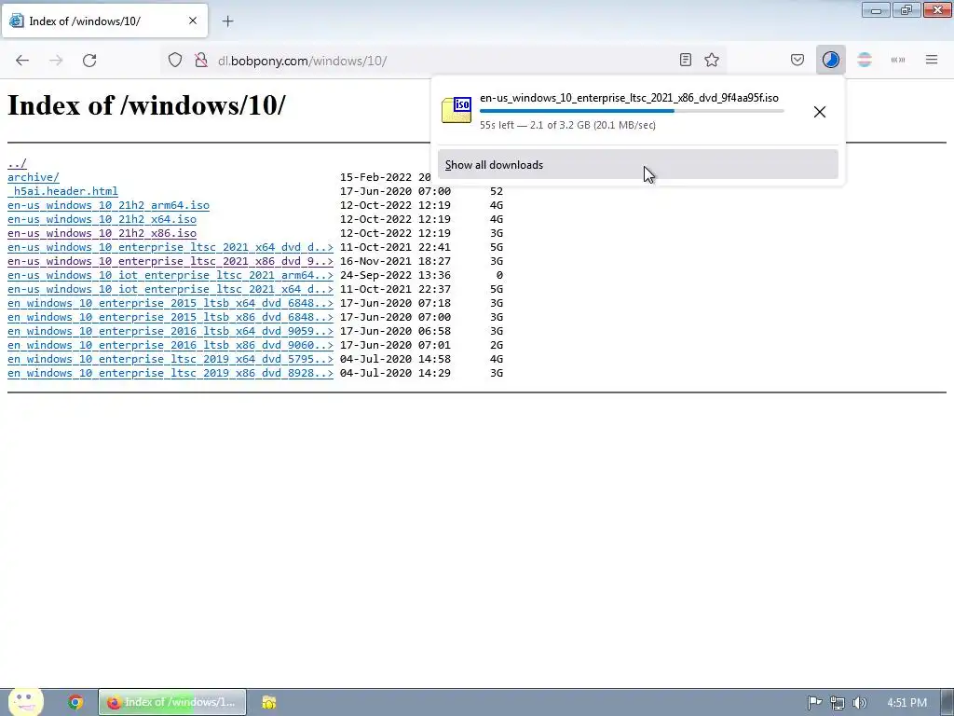Open the parent directory ../ link
The width and height of the screenshot is (954, 716).
pos(17,163)
